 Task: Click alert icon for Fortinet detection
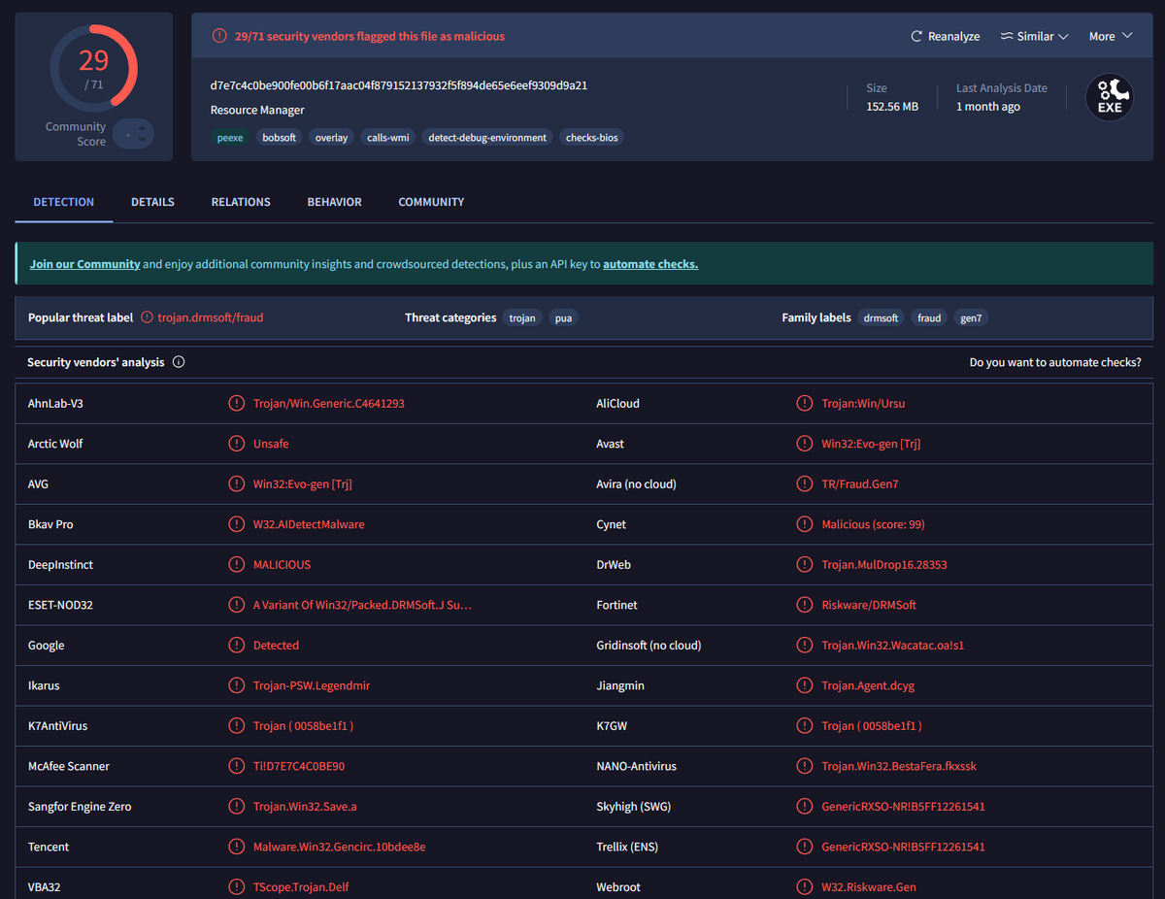point(804,605)
